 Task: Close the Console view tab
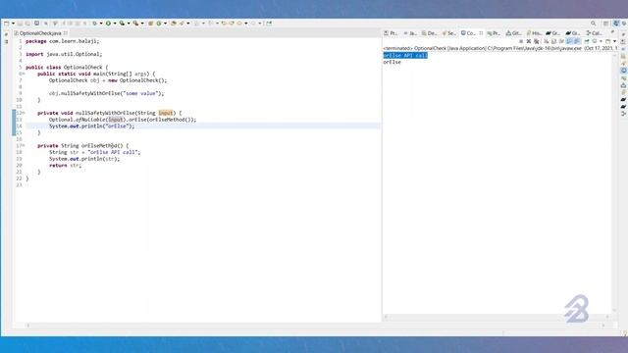(481, 33)
